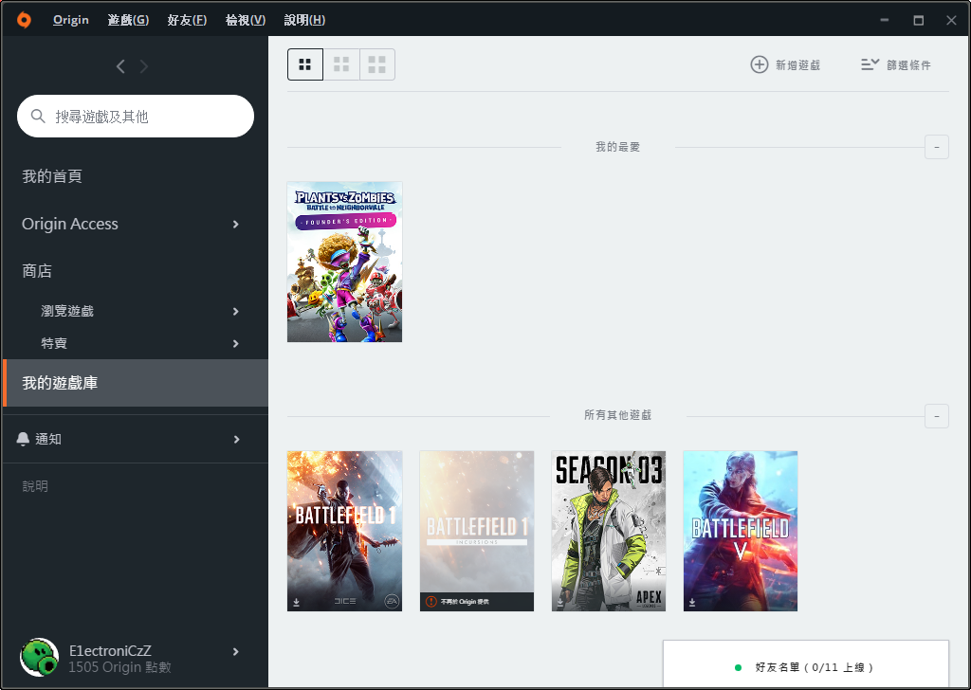Expand the 瀏覽遊戲 submenu

pos(235,311)
